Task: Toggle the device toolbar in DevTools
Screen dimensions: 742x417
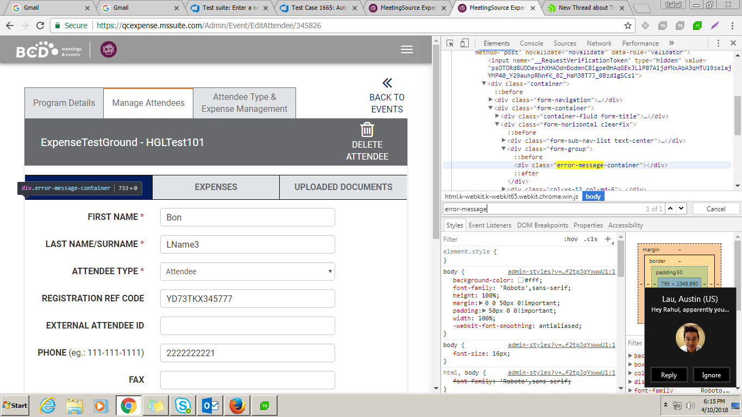Action: 464,43
